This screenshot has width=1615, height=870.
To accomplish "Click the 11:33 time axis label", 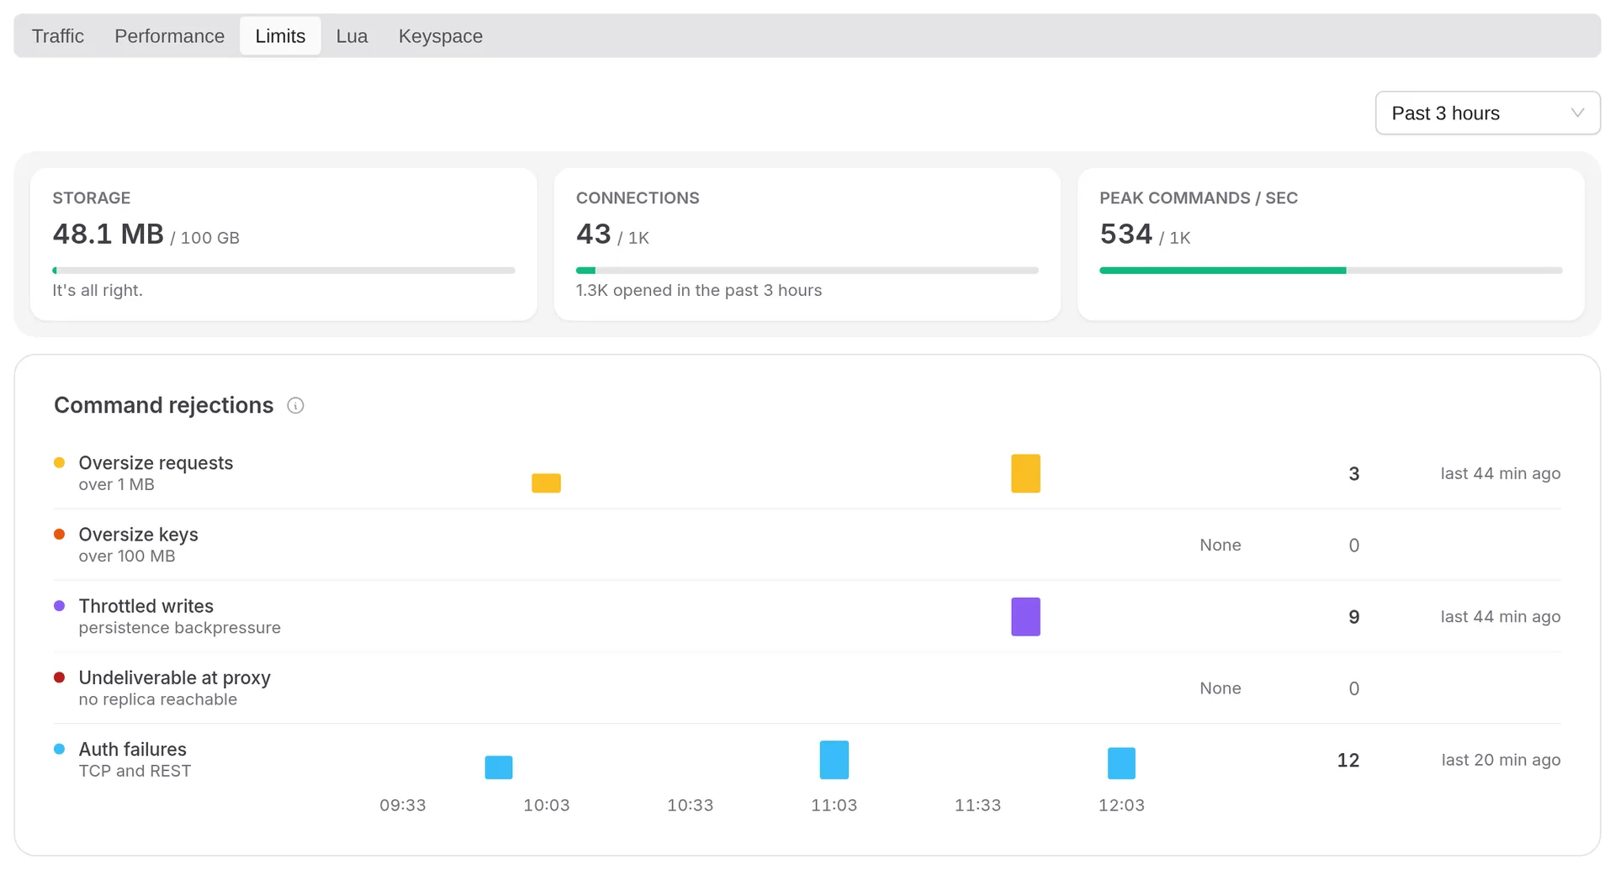I will coord(977,805).
